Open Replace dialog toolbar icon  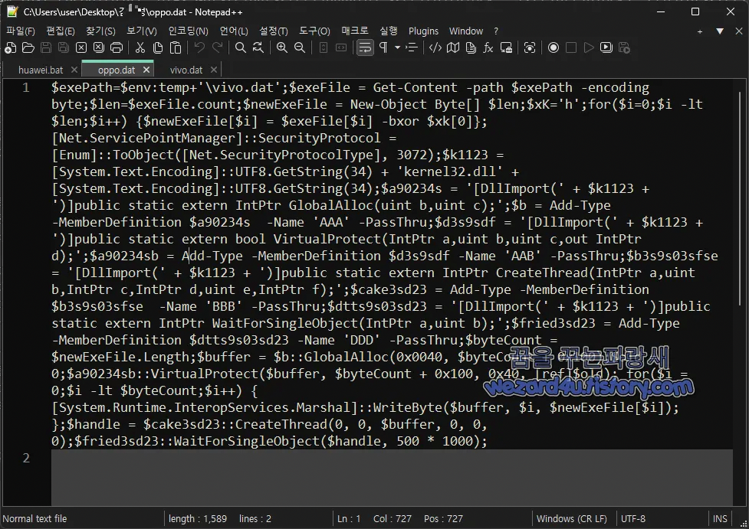click(x=258, y=47)
